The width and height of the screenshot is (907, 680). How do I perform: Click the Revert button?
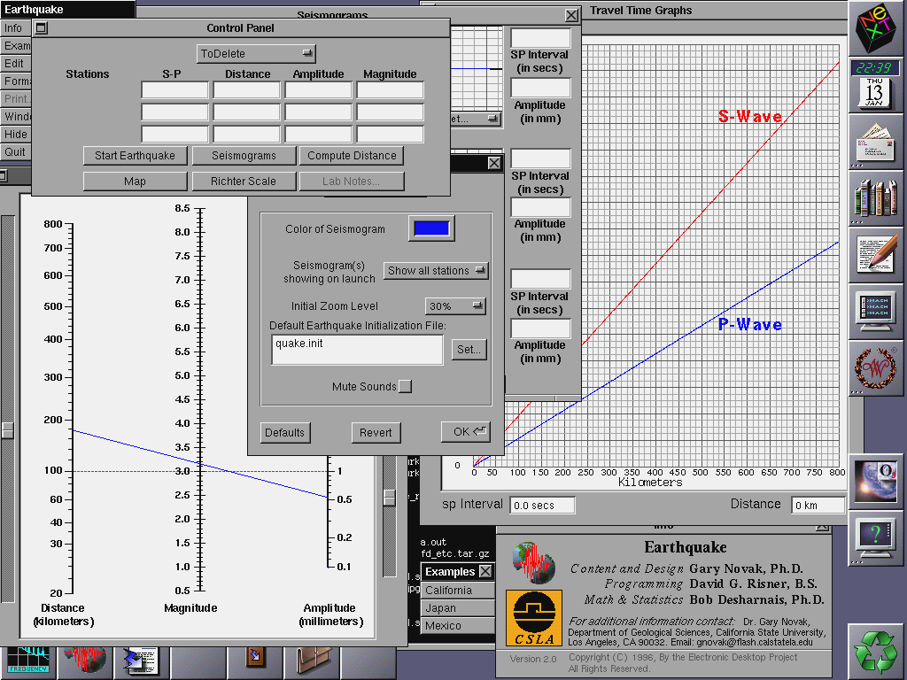pos(376,432)
